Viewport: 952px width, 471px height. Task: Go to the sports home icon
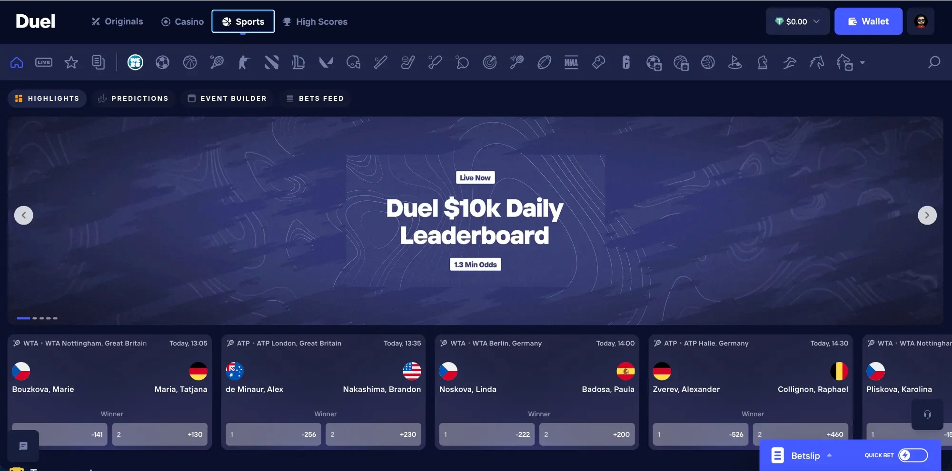pos(17,62)
